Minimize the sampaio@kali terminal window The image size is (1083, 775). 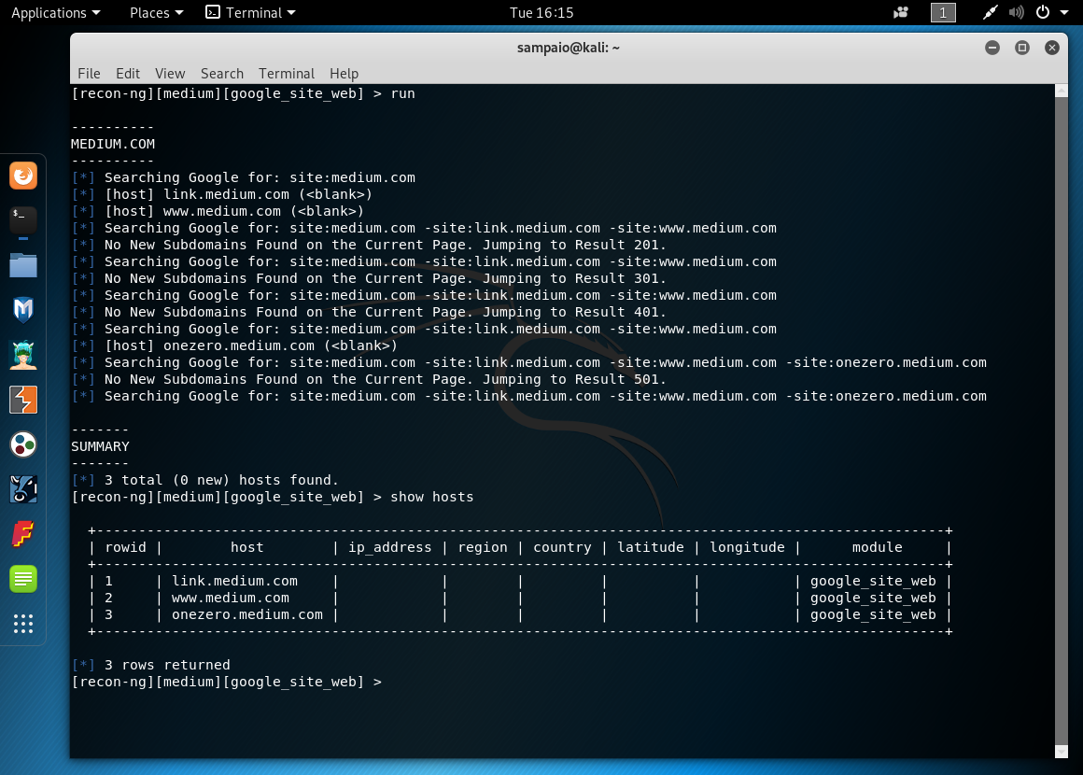pyautogui.click(x=992, y=47)
